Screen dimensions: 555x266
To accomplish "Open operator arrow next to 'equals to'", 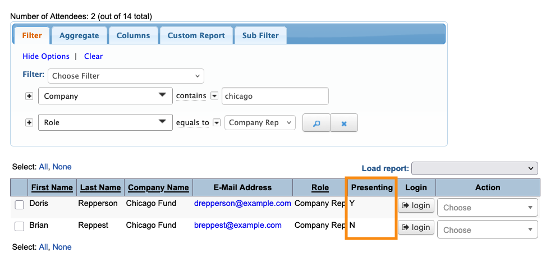I will [x=217, y=122].
